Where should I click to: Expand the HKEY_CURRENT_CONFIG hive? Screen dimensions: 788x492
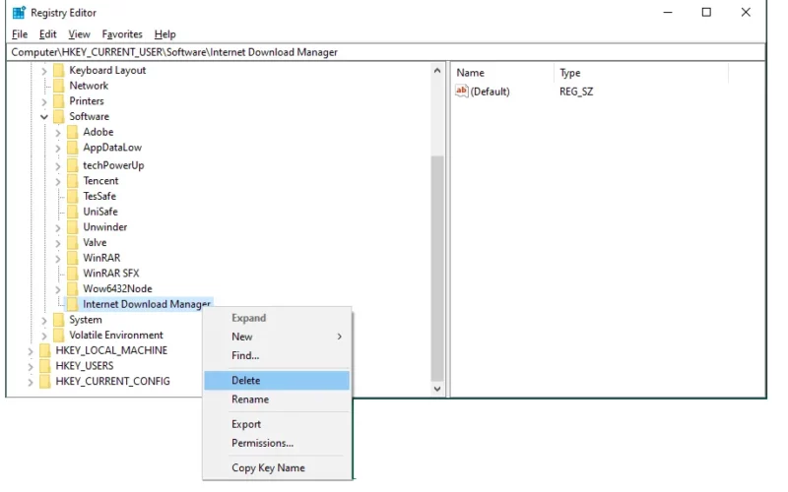click(31, 383)
